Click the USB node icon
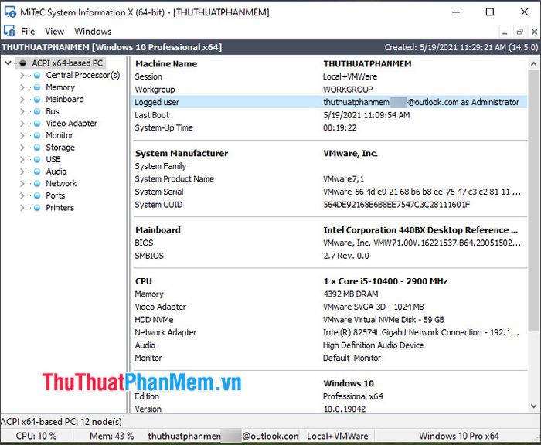541x445 pixels. 37,159
